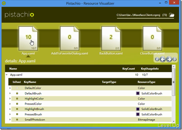Click HighlightBrush color swatch
This screenshot has height=130, width=182.
[138, 109]
